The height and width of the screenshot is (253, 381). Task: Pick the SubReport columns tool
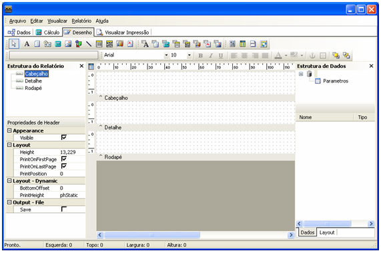(243, 44)
